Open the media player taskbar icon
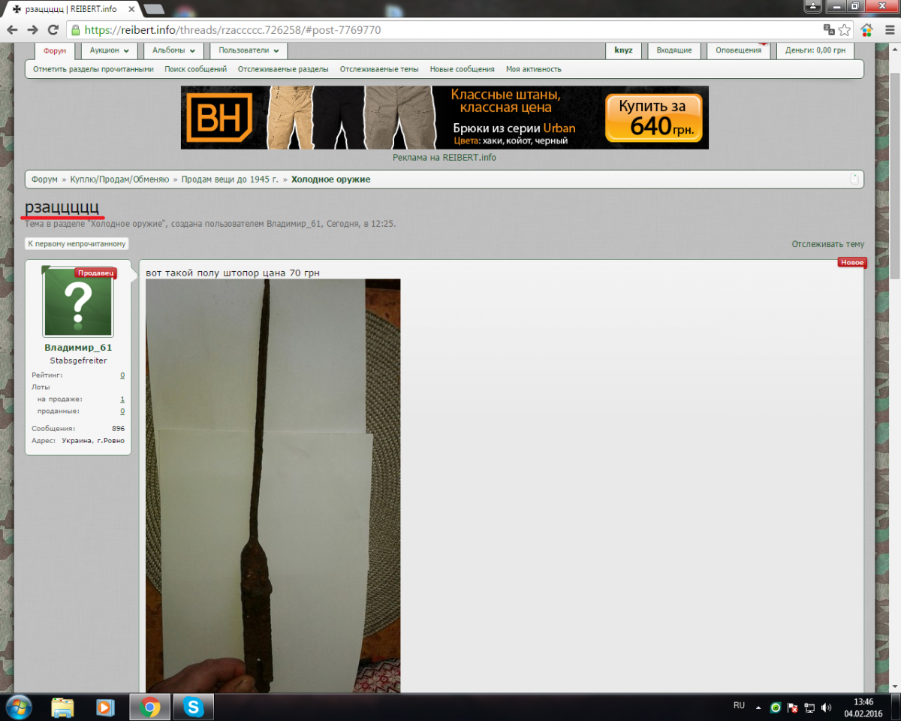The width and height of the screenshot is (901, 721). point(105,707)
